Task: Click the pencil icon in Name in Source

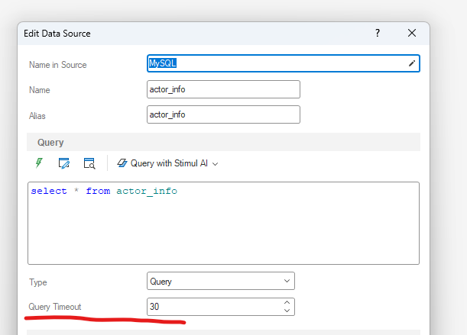Action: (412, 64)
